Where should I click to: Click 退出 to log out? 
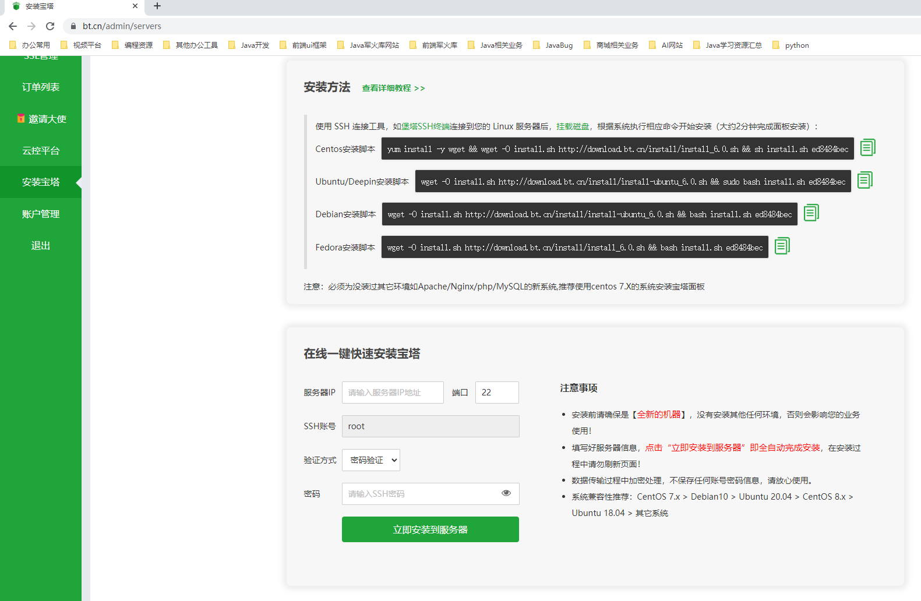point(41,245)
